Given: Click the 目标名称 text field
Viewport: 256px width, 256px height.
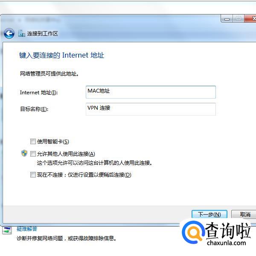Looking at the screenshot, I should (151, 109).
